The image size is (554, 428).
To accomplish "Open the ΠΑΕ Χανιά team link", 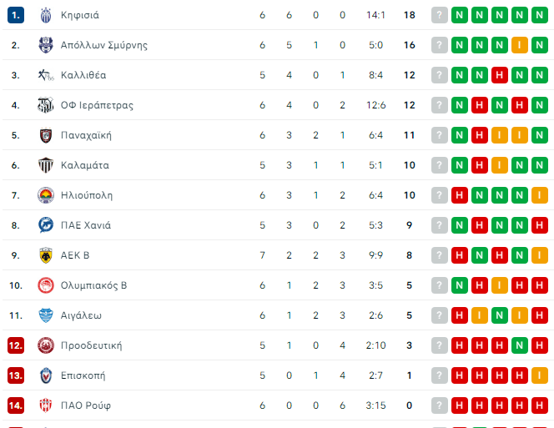I will click(85, 225).
